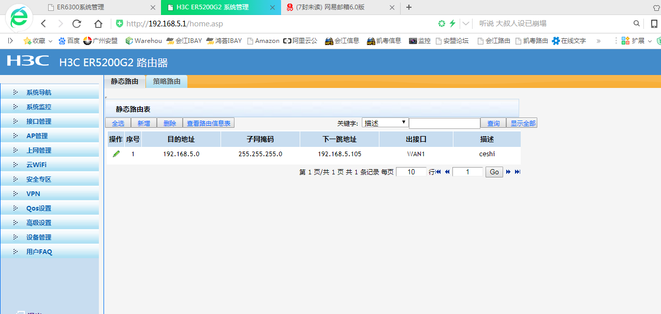Expand 系统监控 in the sidebar
The image size is (661, 314).
[x=50, y=107]
